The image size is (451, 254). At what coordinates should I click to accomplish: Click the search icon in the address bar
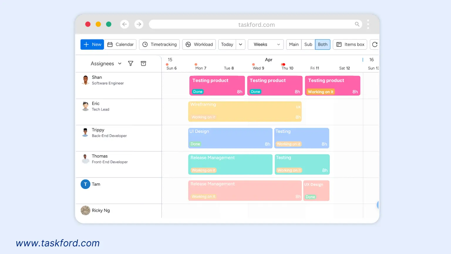(x=357, y=24)
